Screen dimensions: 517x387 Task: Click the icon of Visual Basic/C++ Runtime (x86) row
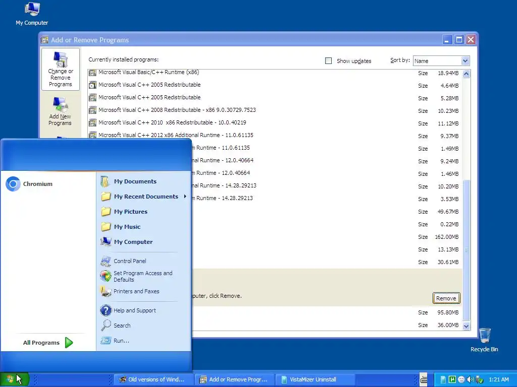click(x=93, y=73)
